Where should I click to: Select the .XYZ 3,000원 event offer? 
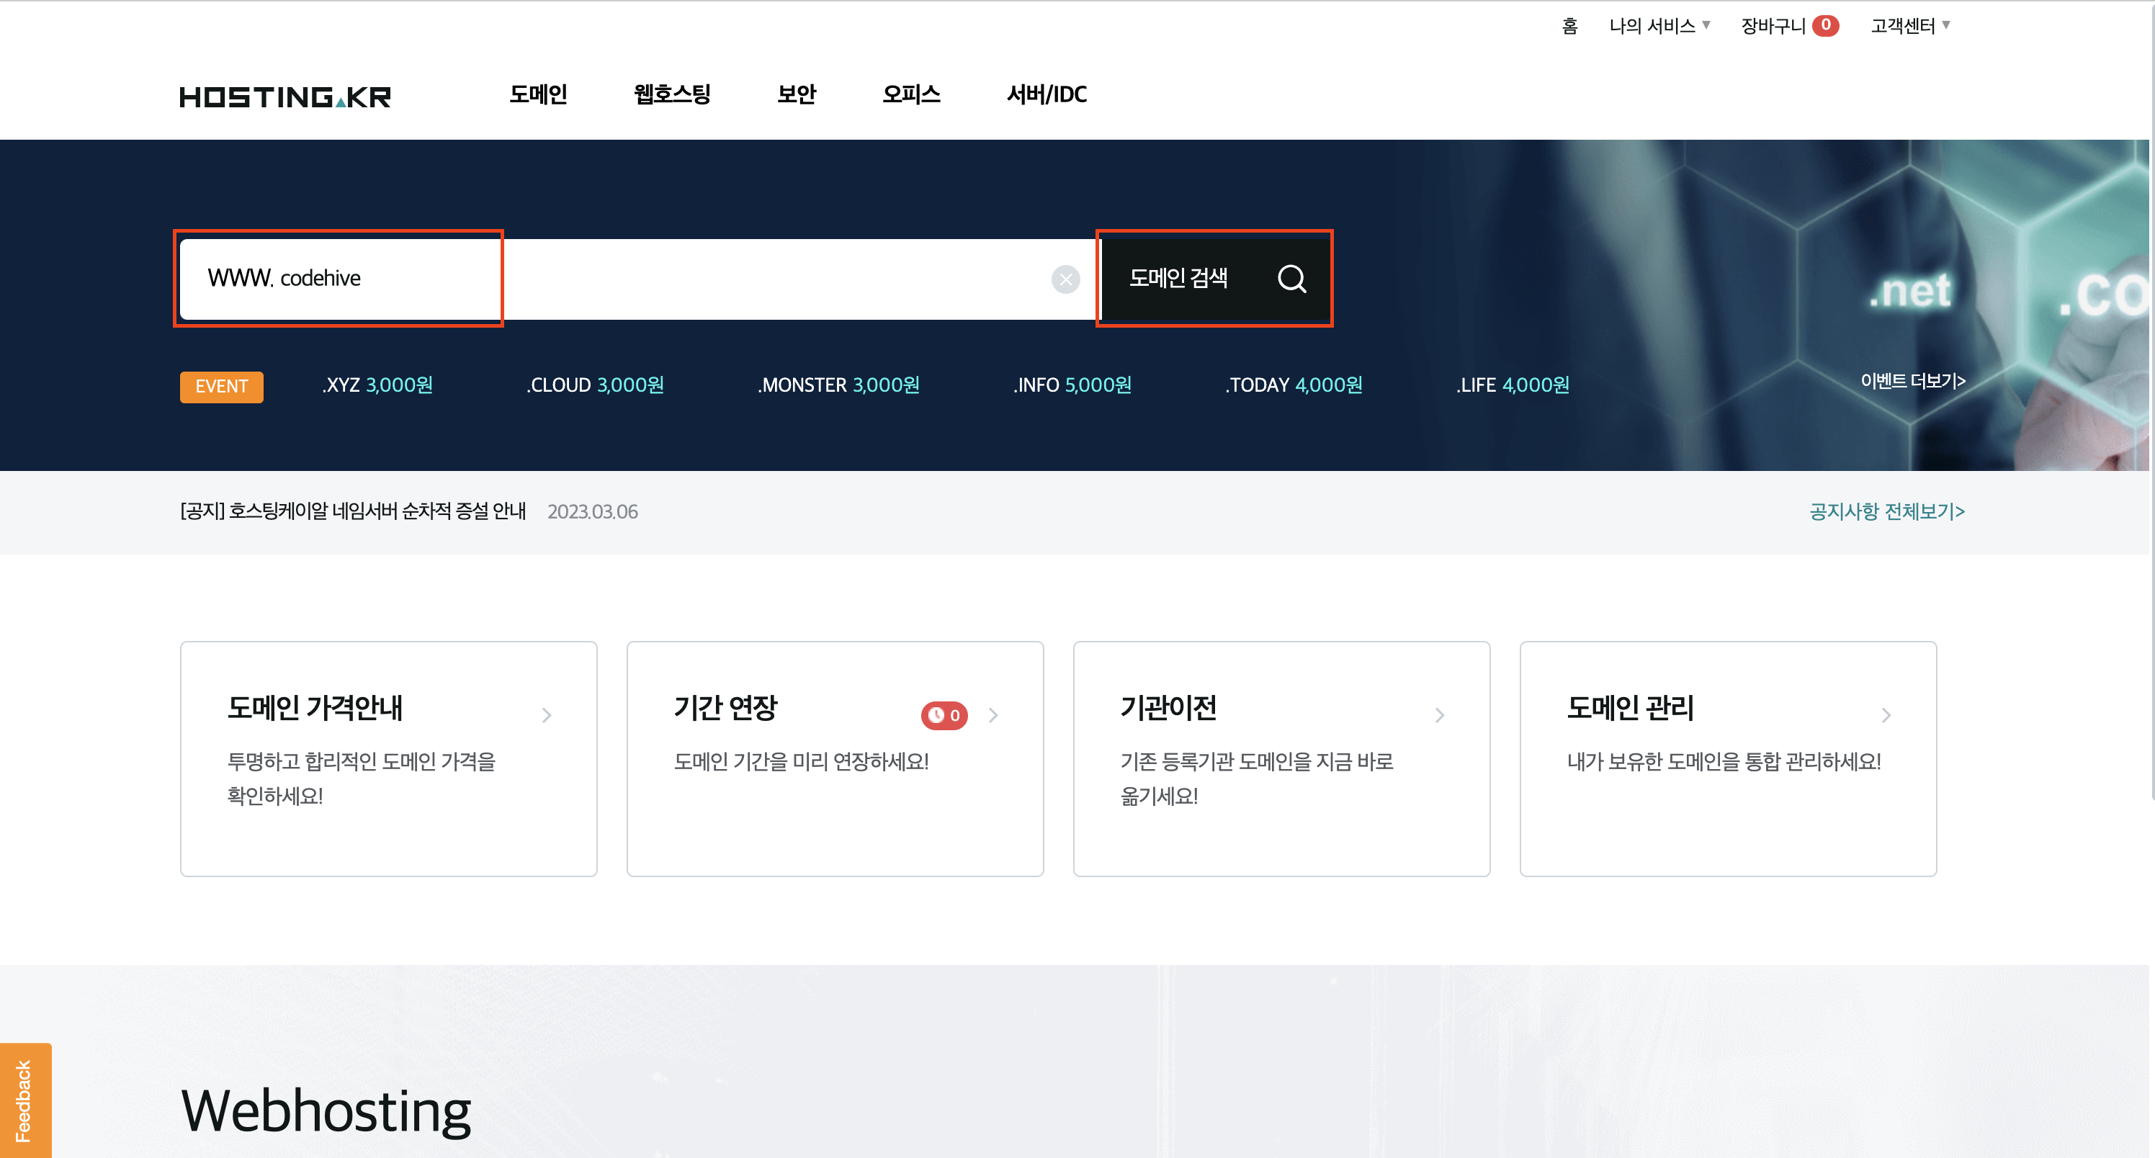377,385
